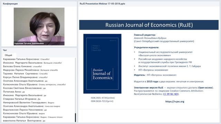221x124 pixels.
Task: Click the НП «Вопросы экономики» bullet item
Action: pyautogui.click(x=153, y=70)
